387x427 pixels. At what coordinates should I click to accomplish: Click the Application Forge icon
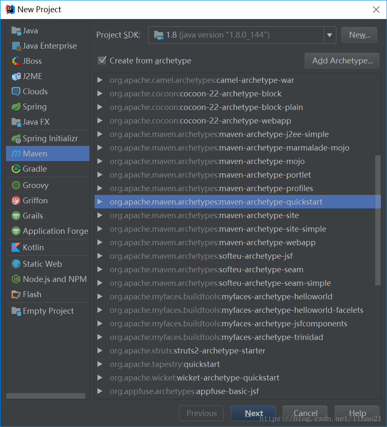[x=16, y=231]
